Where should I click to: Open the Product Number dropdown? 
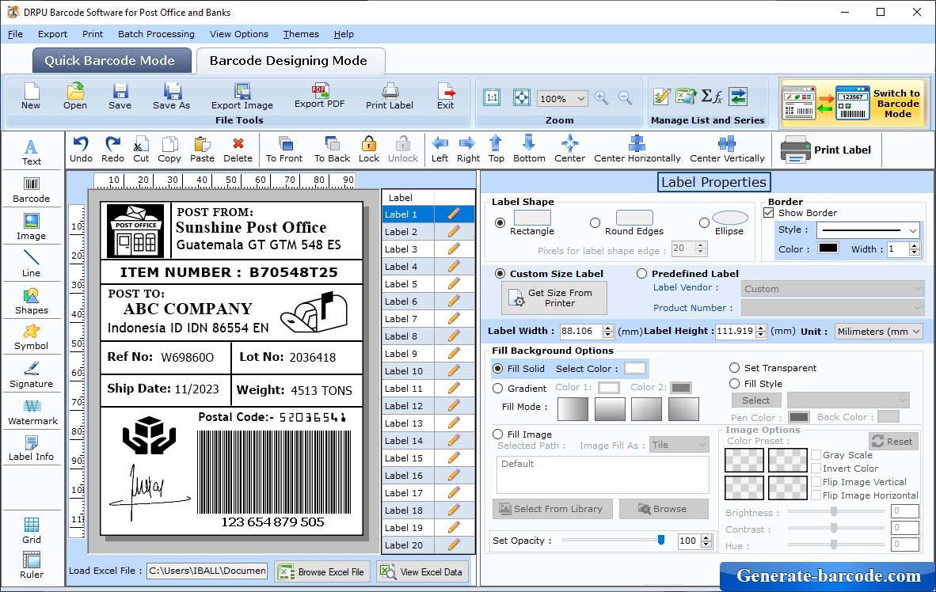(x=832, y=307)
